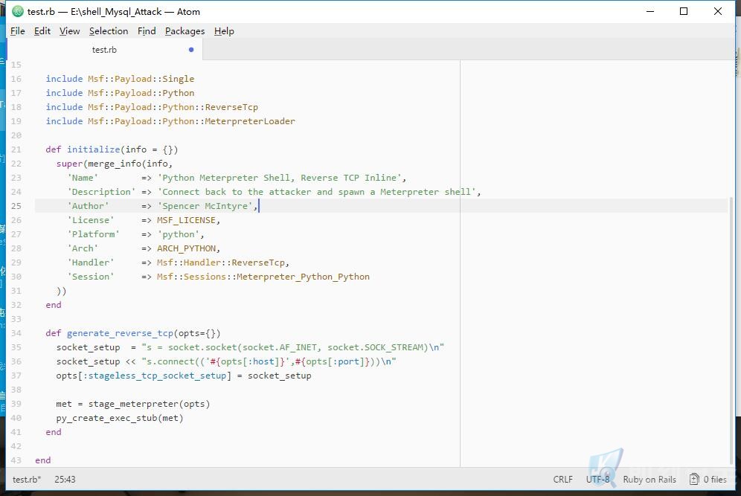741x496 pixels.
Task: Select the test.rb editor tab
Action: point(104,50)
